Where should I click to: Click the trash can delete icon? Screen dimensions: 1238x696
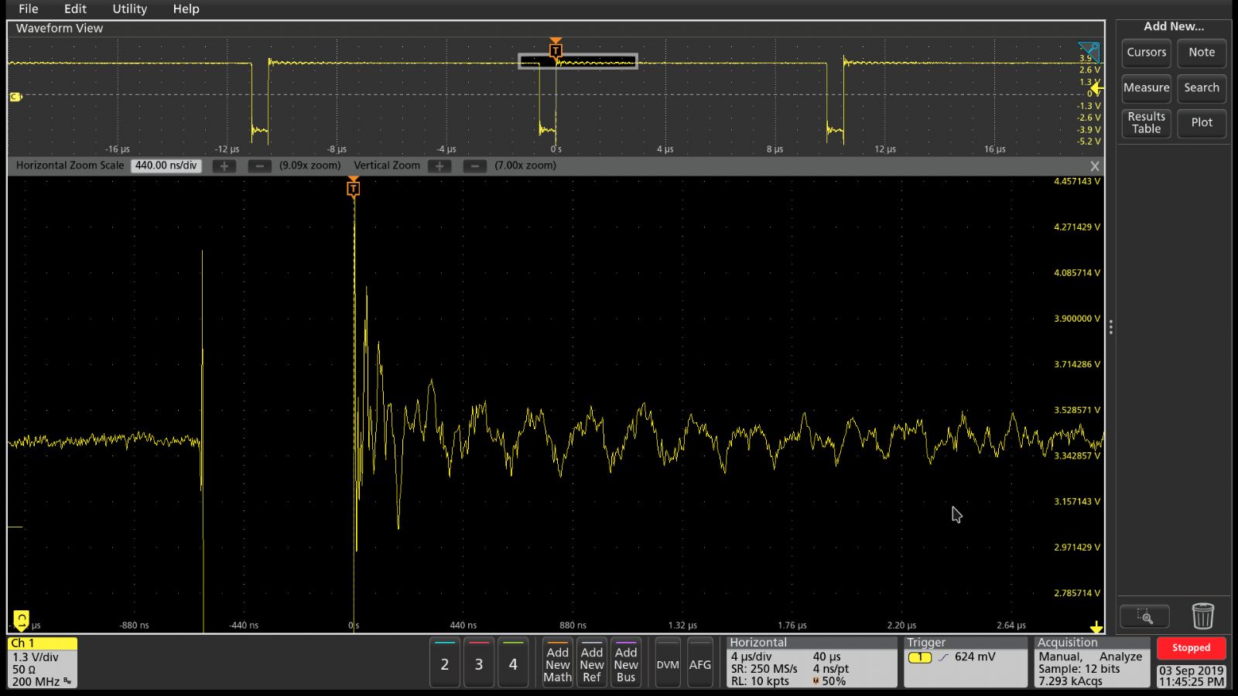click(1202, 616)
